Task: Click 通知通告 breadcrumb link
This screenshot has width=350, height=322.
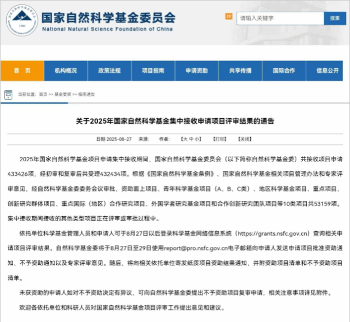Action: pyautogui.click(x=86, y=95)
